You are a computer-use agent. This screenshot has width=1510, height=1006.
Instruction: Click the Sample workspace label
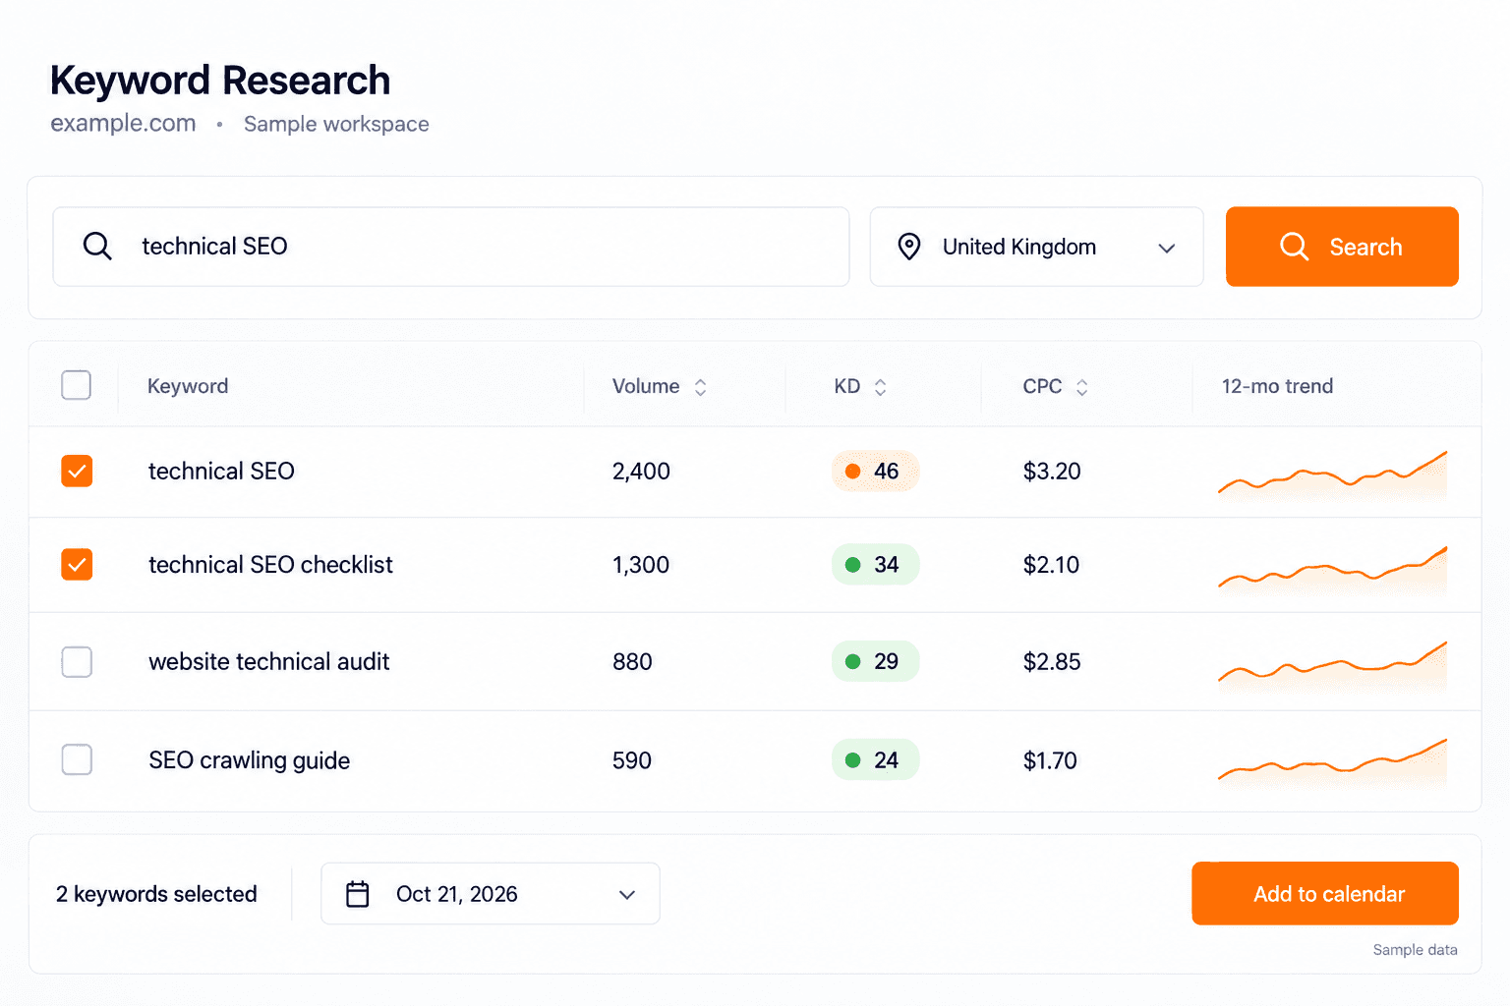(x=336, y=124)
